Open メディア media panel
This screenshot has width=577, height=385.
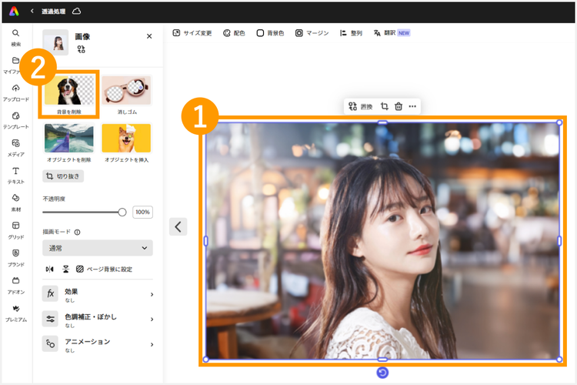(16, 148)
